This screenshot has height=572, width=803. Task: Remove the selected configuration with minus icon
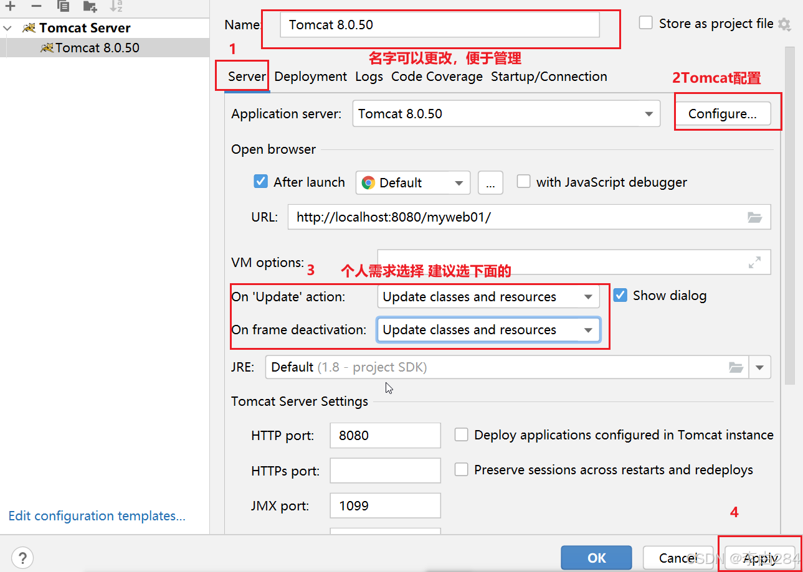tap(36, 6)
